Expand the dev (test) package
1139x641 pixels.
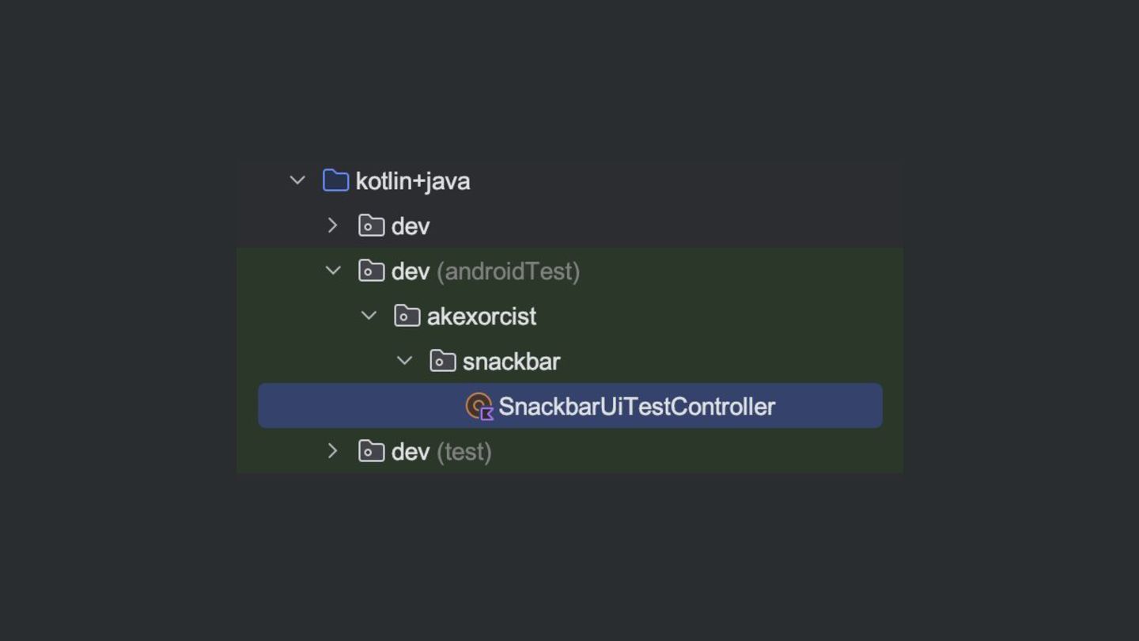[333, 451]
